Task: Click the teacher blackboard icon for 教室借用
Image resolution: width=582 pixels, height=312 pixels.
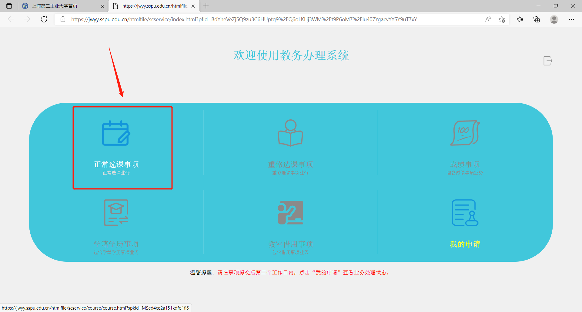Action: click(290, 213)
